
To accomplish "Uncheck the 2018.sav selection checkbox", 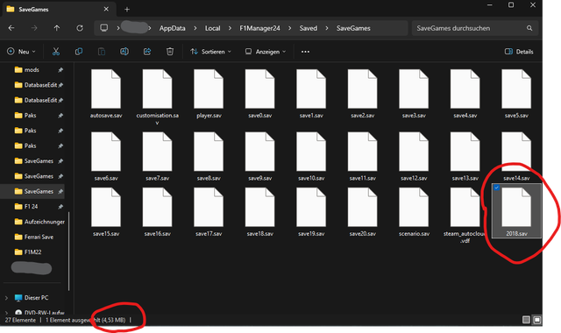I will (497, 188).
